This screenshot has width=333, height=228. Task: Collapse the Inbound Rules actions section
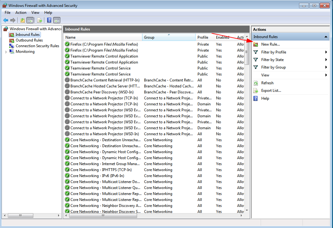click(326, 37)
